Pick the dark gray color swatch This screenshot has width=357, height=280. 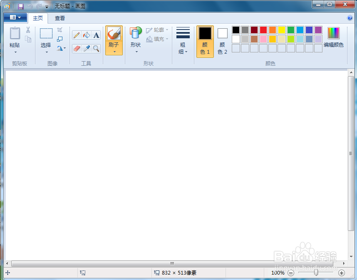click(245, 30)
